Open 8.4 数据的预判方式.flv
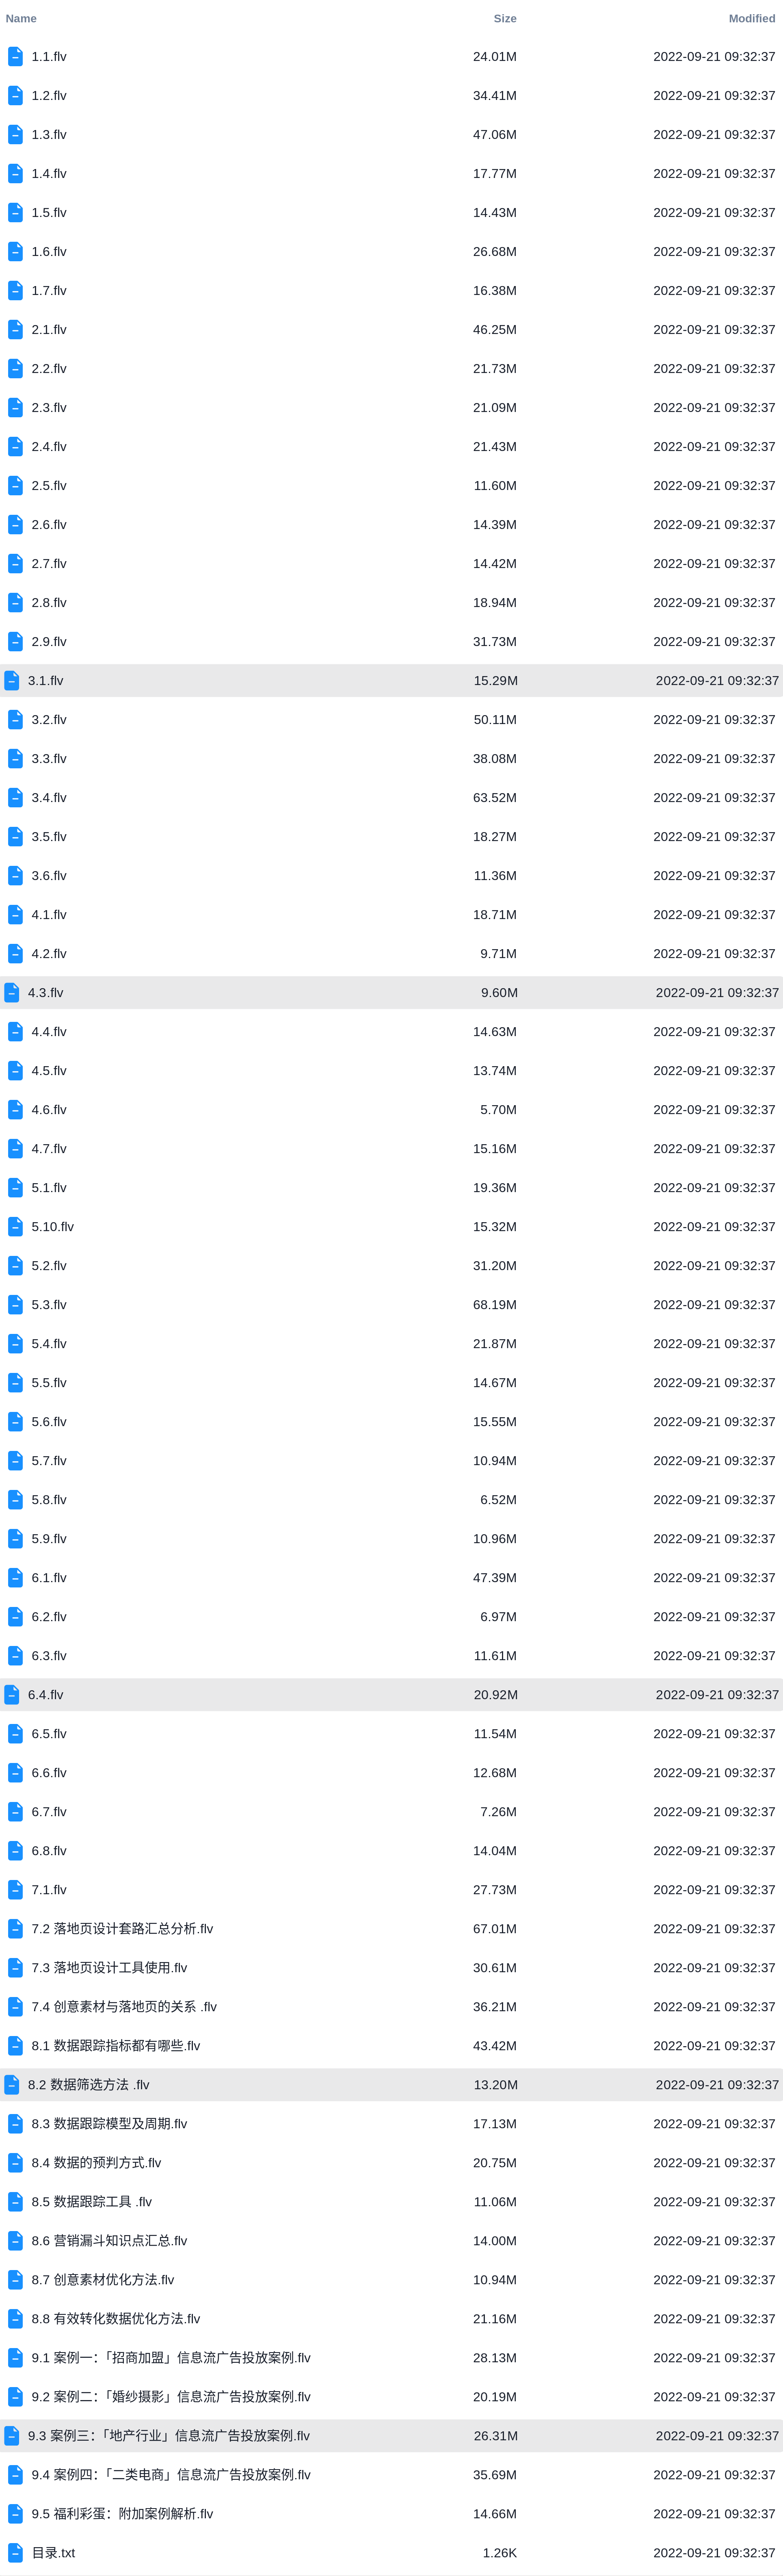This screenshot has height=2576, width=783. [x=96, y=2163]
